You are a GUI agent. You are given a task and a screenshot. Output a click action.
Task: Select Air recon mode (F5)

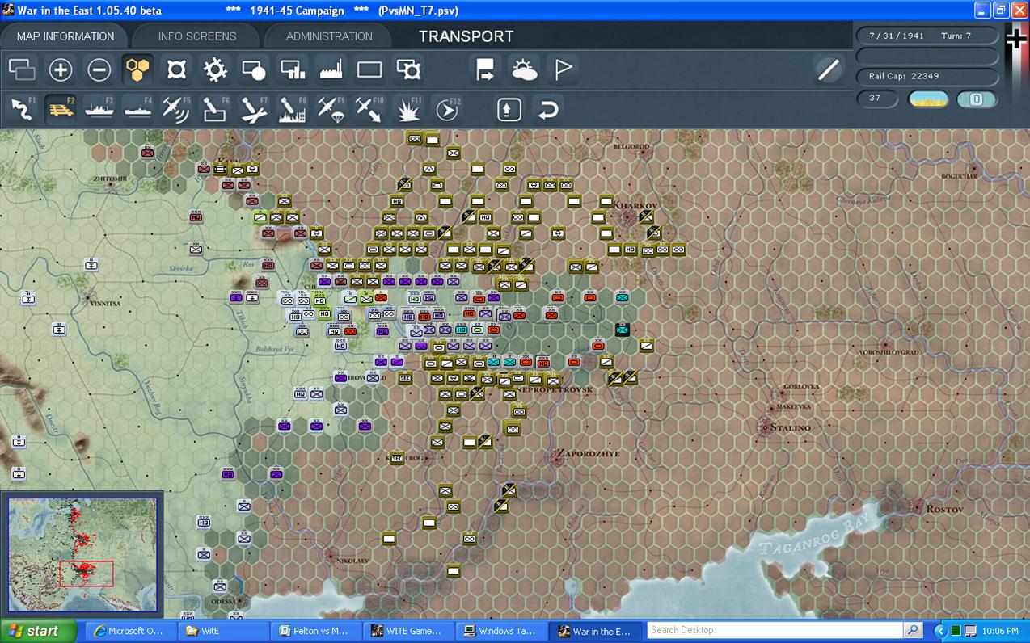click(176, 109)
